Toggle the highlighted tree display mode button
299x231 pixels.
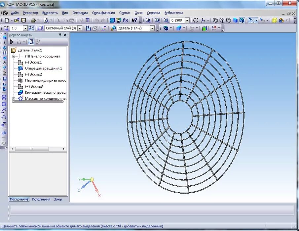(x=31, y=42)
